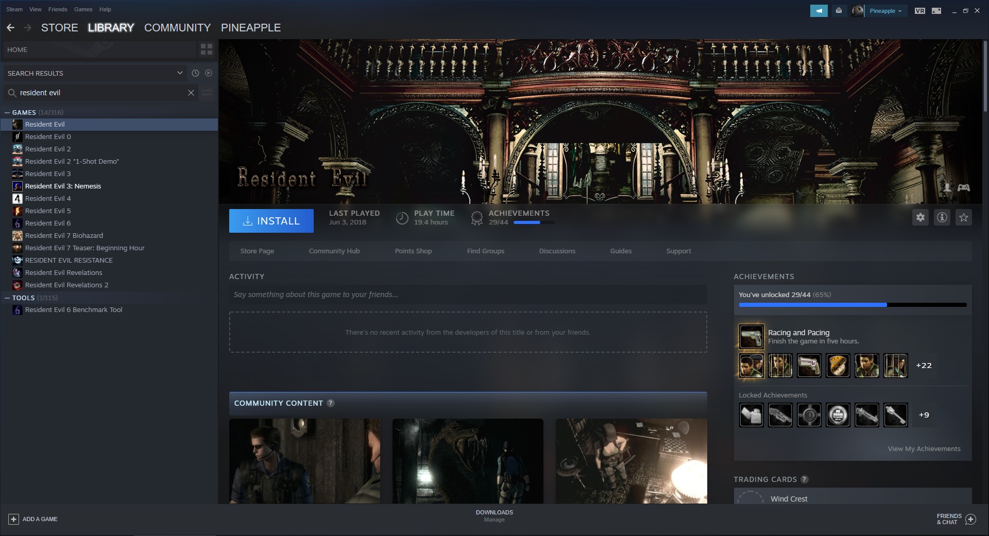The width and height of the screenshot is (989, 536).
Task: Click the plus icon for Add a Game
Action: tap(14, 519)
